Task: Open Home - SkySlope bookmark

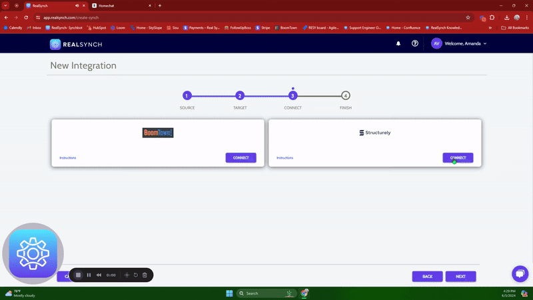Action: pyautogui.click(x=146, y=28)
